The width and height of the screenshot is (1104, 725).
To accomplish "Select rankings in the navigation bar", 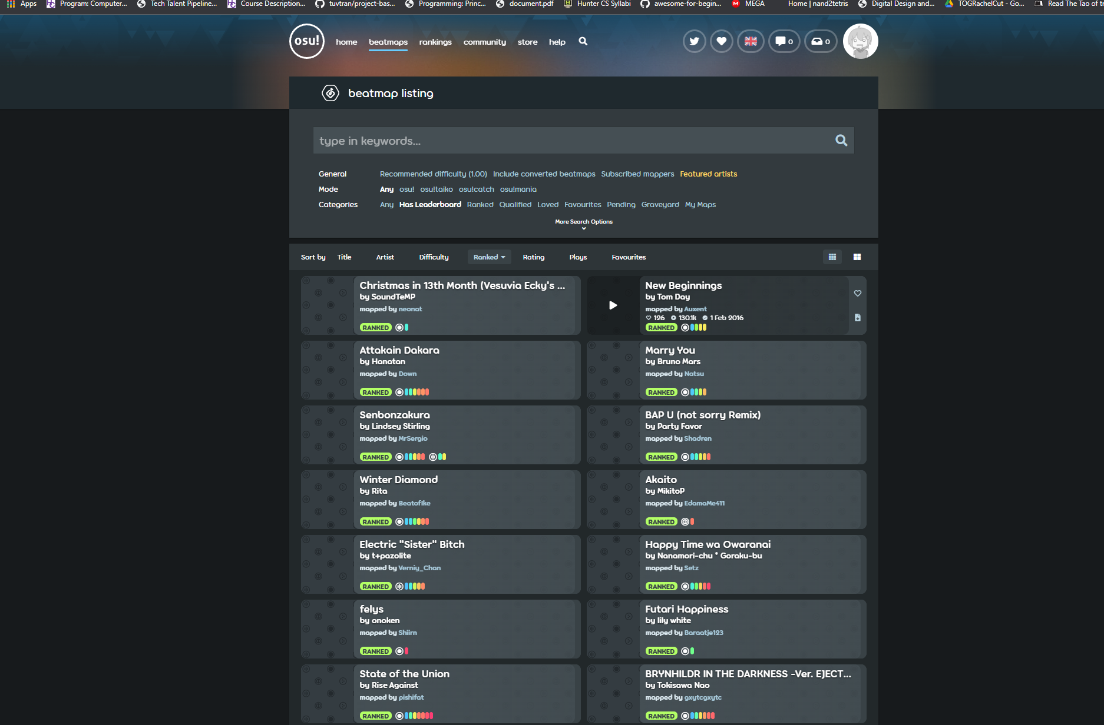I will 435,42.
